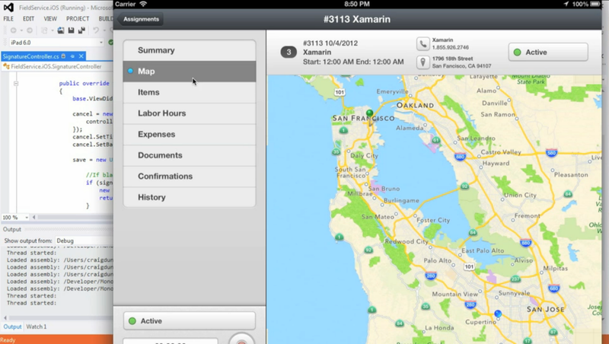Tap the Assignments back button
Viewport: 609px width, 344px height.
140,19
